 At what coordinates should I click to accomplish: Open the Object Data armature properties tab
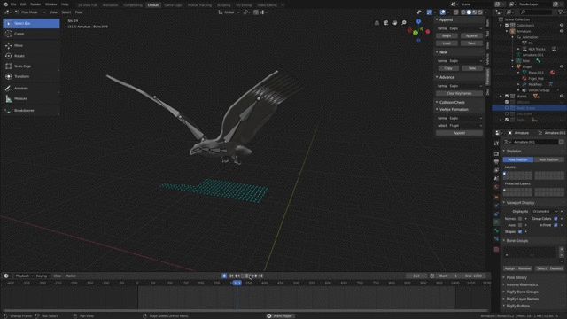pyautogui.click(x=496, y=222)
